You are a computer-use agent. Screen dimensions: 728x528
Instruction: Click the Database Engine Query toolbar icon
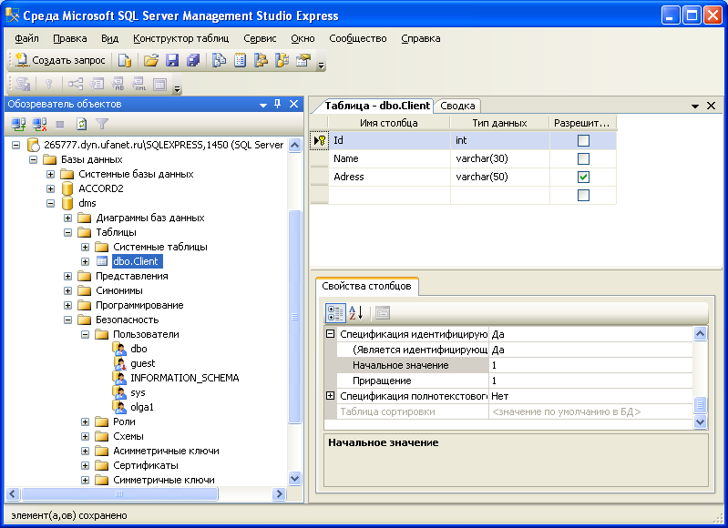pos(125,60)
